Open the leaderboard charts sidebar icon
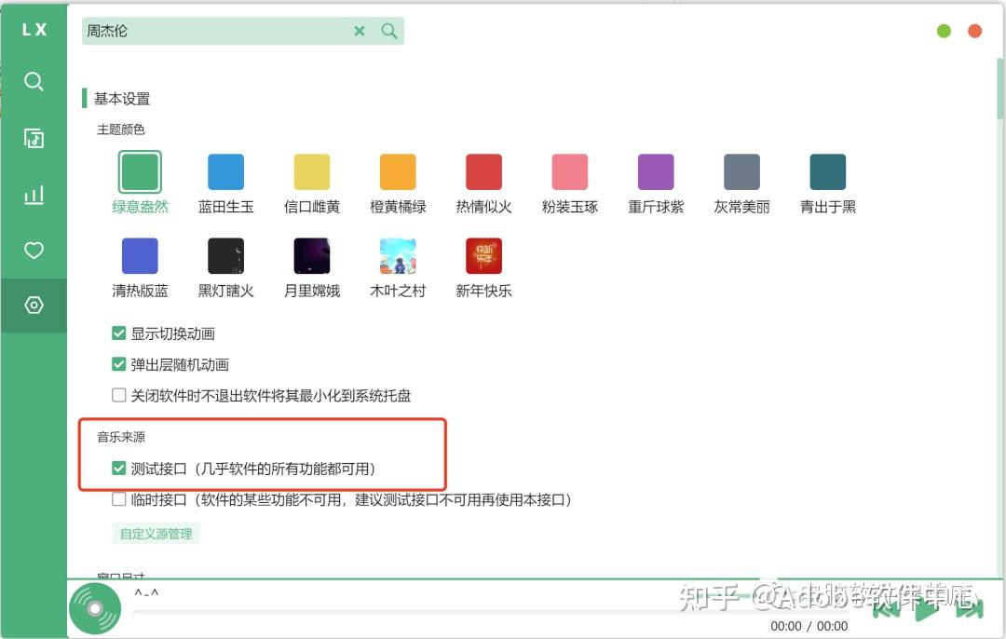This screenshot has width=1006, height=639. tap(34, 194)
